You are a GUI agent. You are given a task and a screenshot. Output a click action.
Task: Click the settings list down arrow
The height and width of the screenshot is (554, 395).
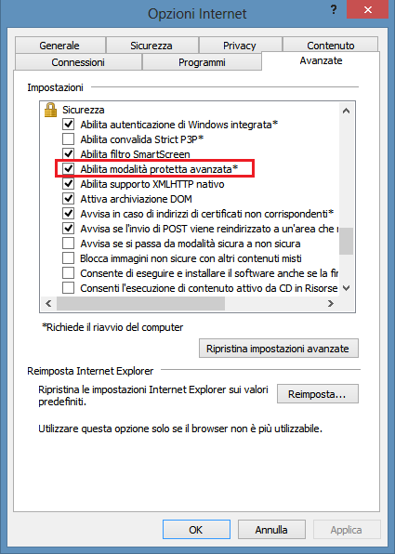(x=347, y=288)
